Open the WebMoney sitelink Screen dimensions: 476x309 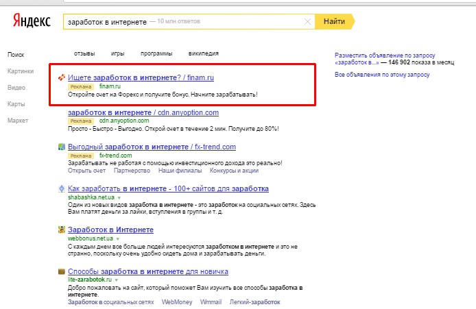[177, 302]
